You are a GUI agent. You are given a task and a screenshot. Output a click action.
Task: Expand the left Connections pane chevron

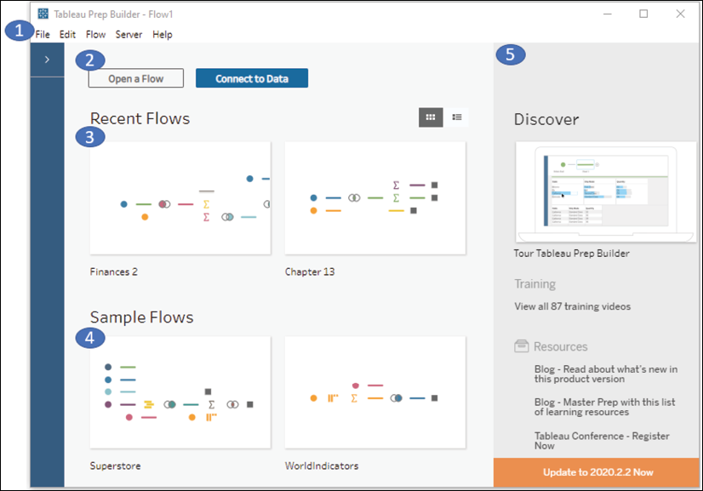point(47,60)
